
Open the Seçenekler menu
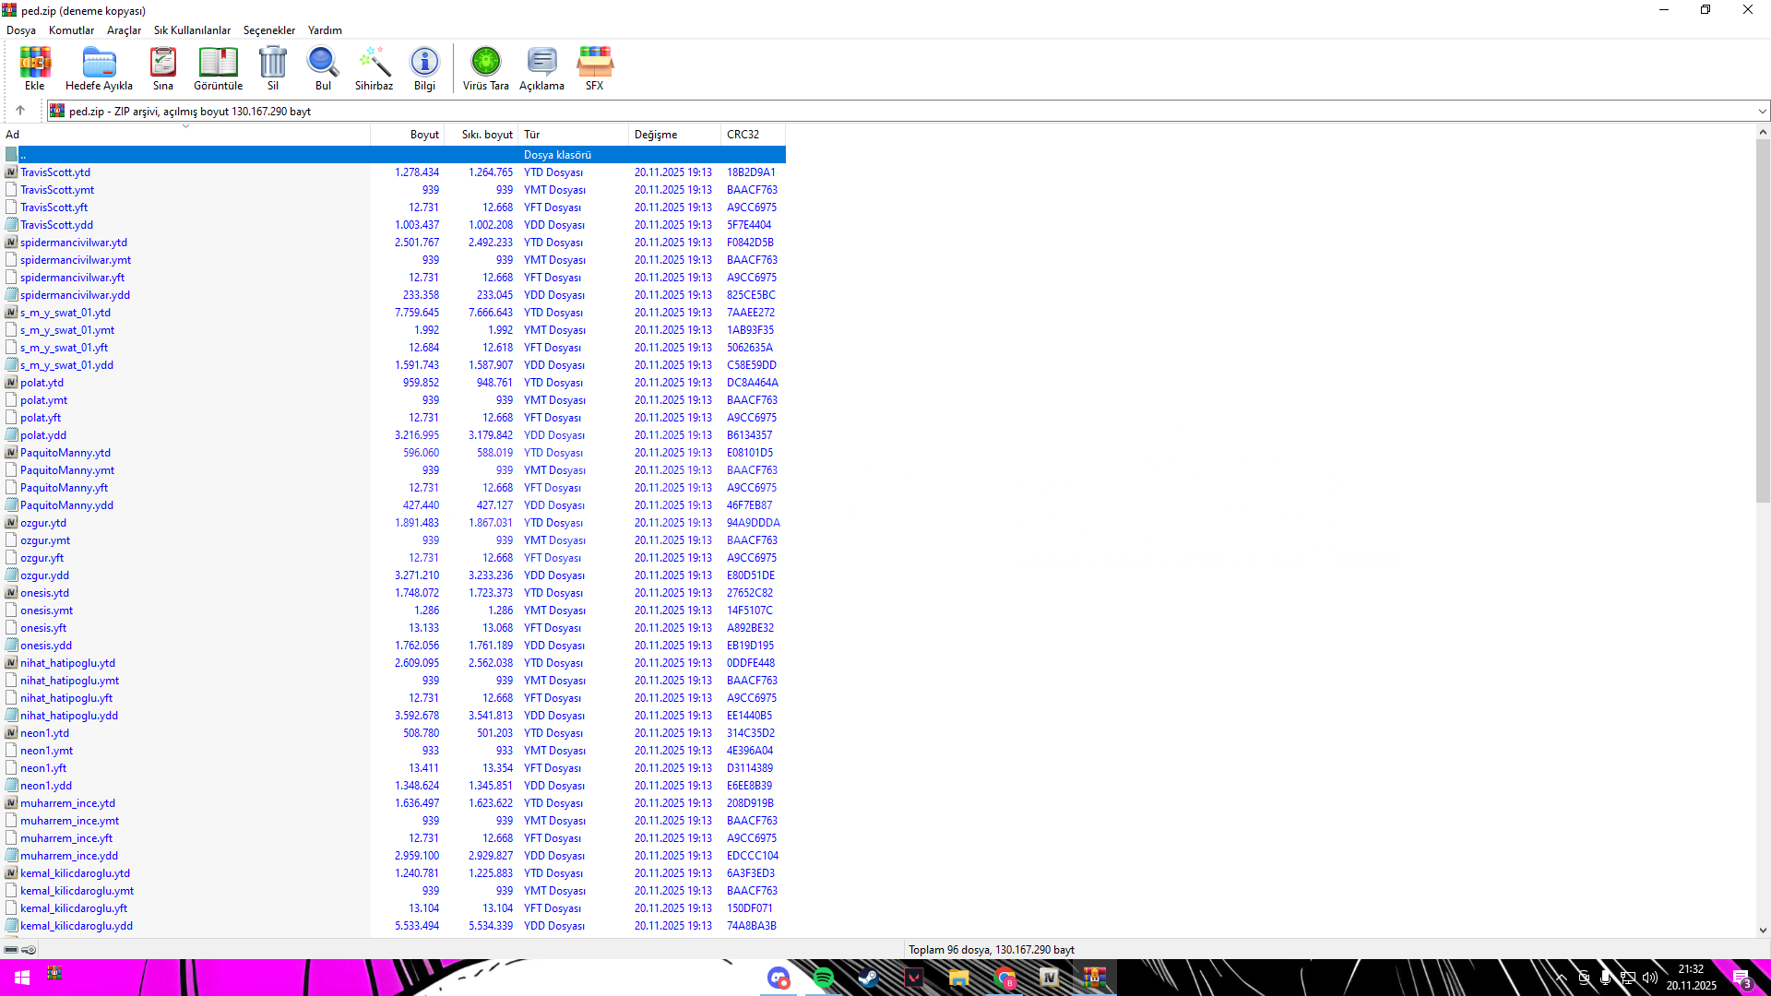[269, 30]
